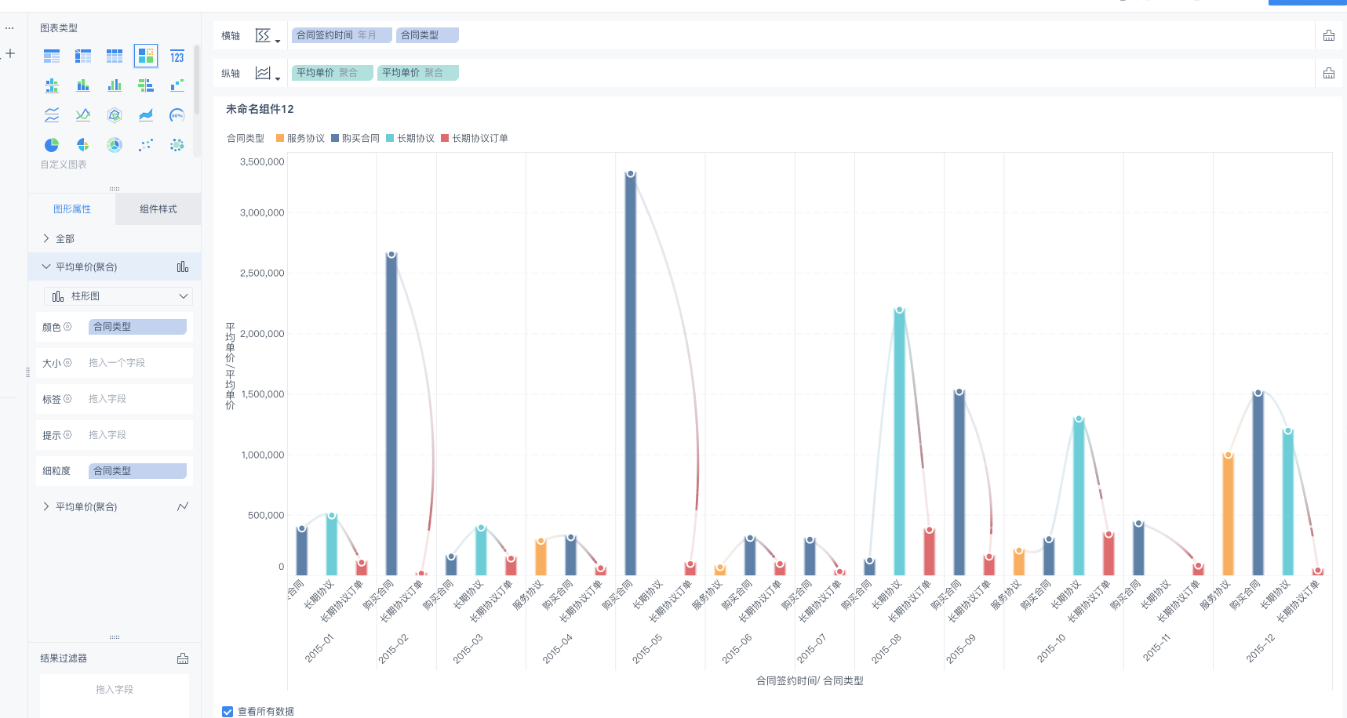Click the 2015-08 长期协议 teal bar
Screen dimensions: 1347x718
(x=900, y=443)
